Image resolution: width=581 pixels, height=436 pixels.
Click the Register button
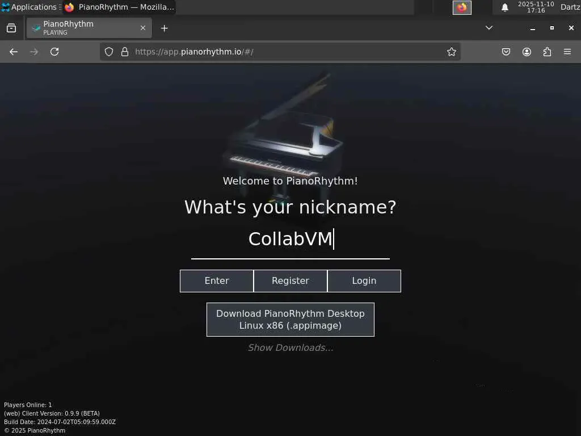(290, 281)
